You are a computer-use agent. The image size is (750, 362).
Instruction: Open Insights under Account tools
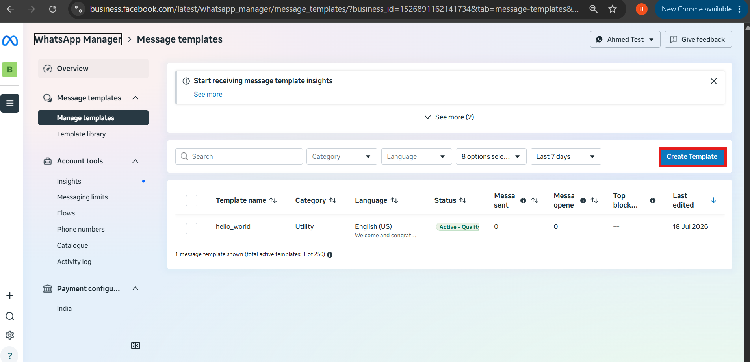coord(69,181)
